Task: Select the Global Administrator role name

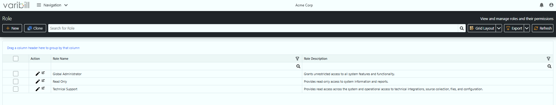Action: pyautogui.click(x=67, y=74)
